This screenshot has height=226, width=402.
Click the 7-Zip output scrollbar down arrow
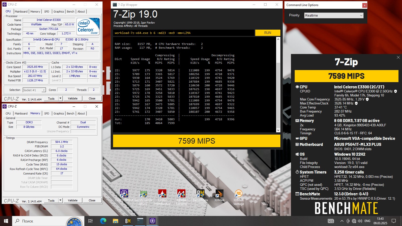[x=278, y=130]
